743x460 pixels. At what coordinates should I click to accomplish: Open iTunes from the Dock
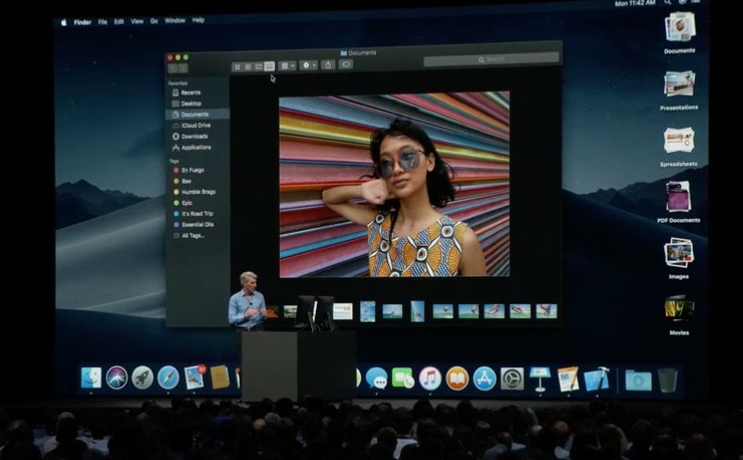pyautogui.click(x=430, y=378)
